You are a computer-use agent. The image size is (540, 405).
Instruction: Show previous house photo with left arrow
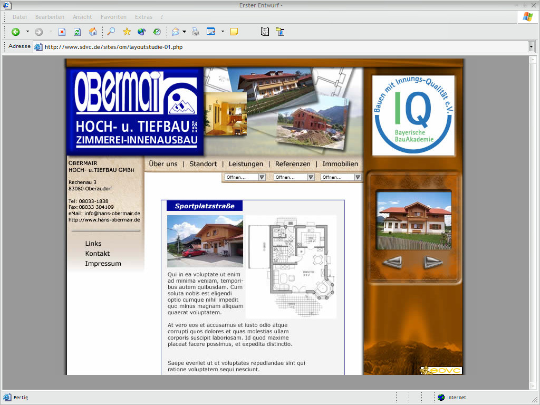pos(392,262)
